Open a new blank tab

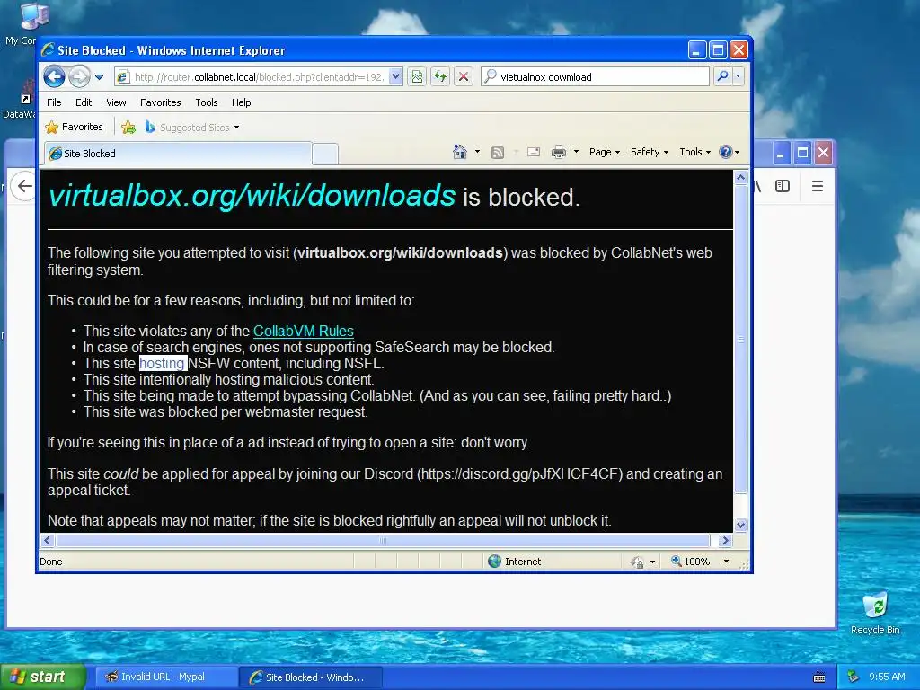324,154
